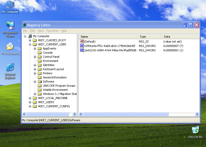Click the tree pane left scroll arrow
This screenshot has width=206, height=147.
point(24,114)
